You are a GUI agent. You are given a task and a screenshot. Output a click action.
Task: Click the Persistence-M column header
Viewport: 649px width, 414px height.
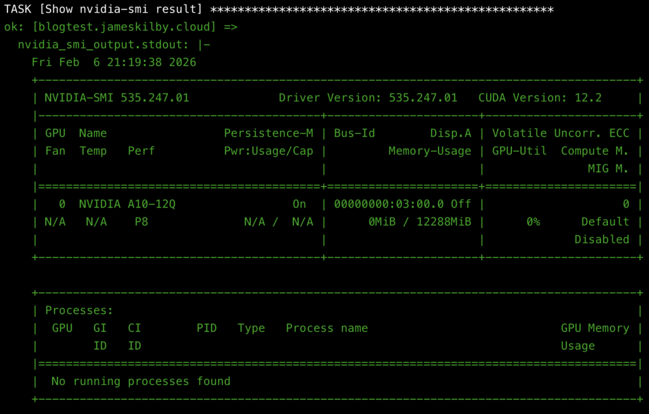268,134
